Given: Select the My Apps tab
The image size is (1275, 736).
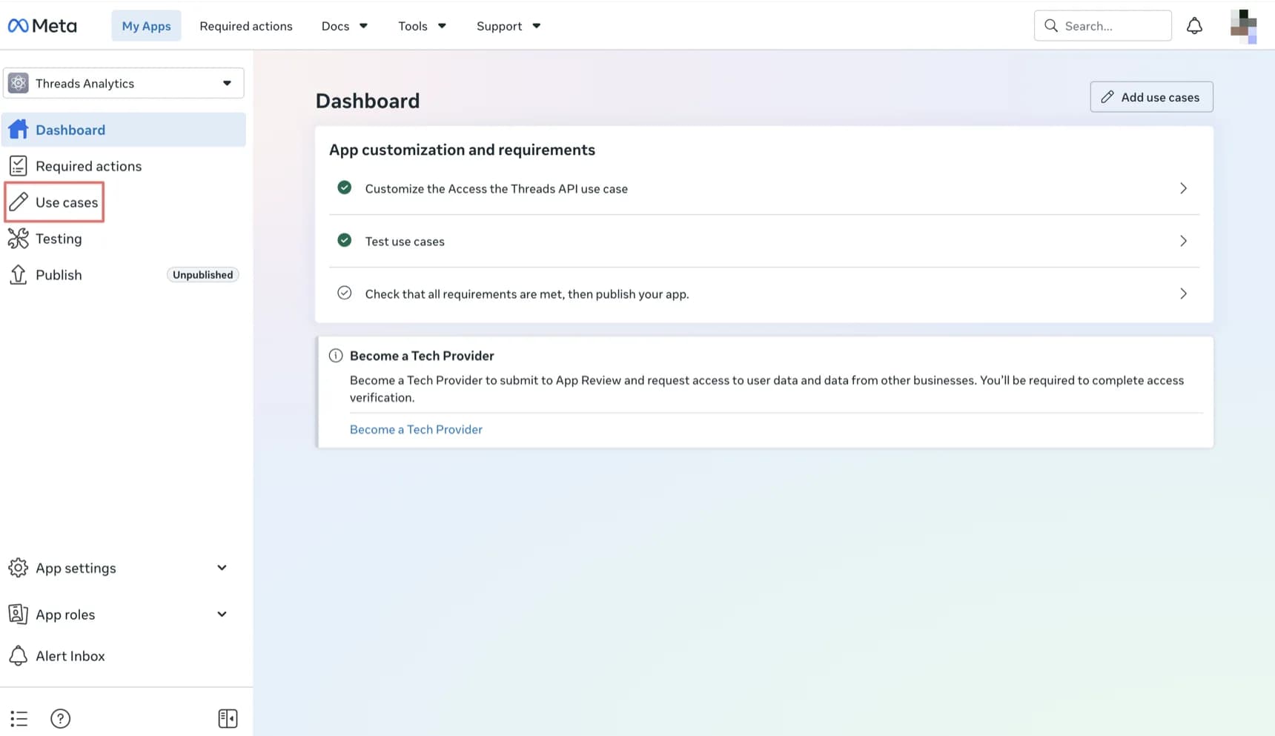Looking at the screenshot, I should click(x=146, y=26).
